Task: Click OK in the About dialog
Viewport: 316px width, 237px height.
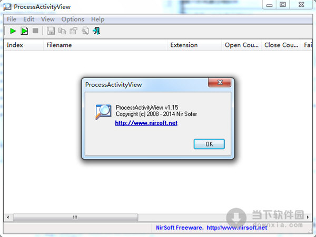Action: [x=209, y=144]
